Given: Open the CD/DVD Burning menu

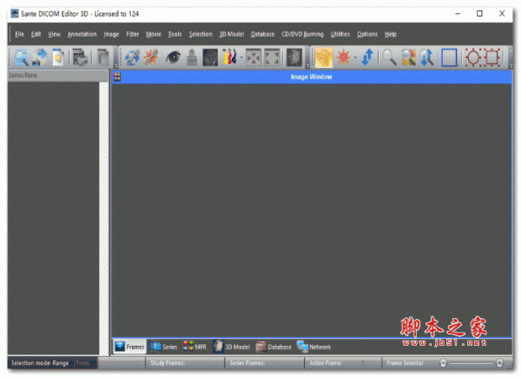Looking at the screenshot, I should coord(302,34).
